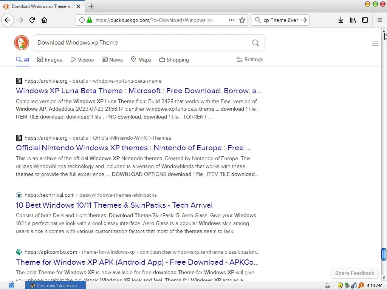
Task: Submit the 'xp Theme Zver' search arrow
Action: pyautogui.click(x=304, y=20)
